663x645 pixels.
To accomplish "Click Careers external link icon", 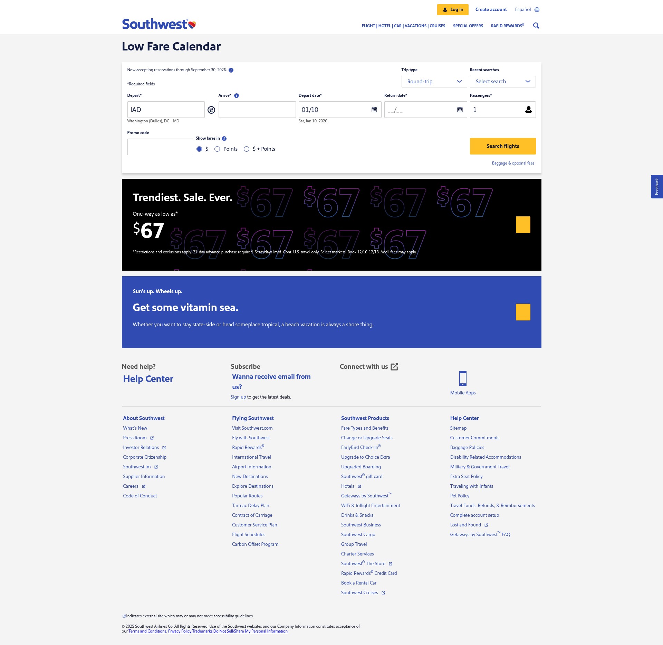I will (144, 486).
